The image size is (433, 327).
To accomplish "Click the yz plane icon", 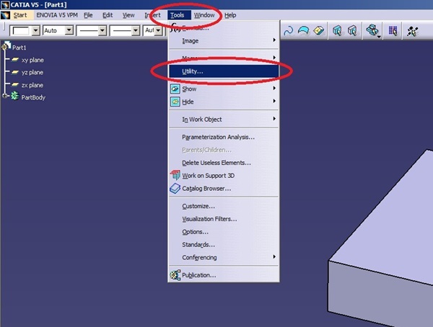I will pos(15,72).
